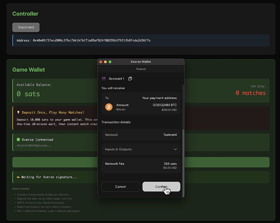Click the Network Testnet4 row
The height and width of the screenshot is (223, 280).
[141, 135]
